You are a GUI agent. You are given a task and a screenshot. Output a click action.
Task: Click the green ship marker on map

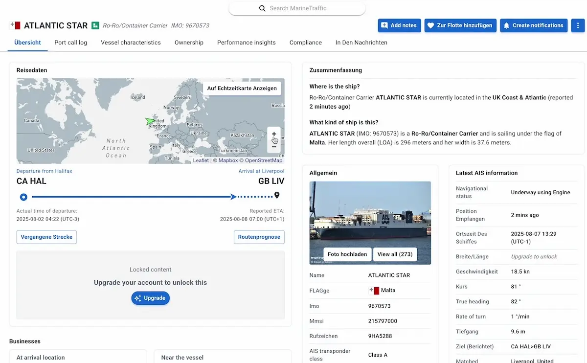[150, 121]
